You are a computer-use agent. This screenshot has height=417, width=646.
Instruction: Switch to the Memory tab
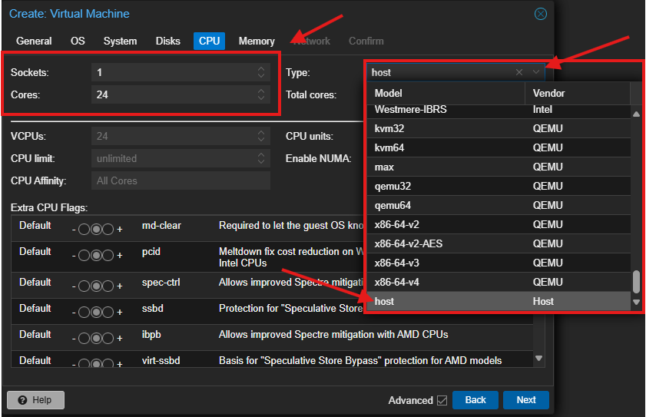[x=257, y=41]
